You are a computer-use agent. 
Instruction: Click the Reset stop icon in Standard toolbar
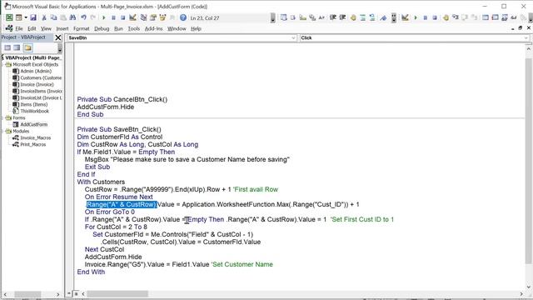click(123, 17)
